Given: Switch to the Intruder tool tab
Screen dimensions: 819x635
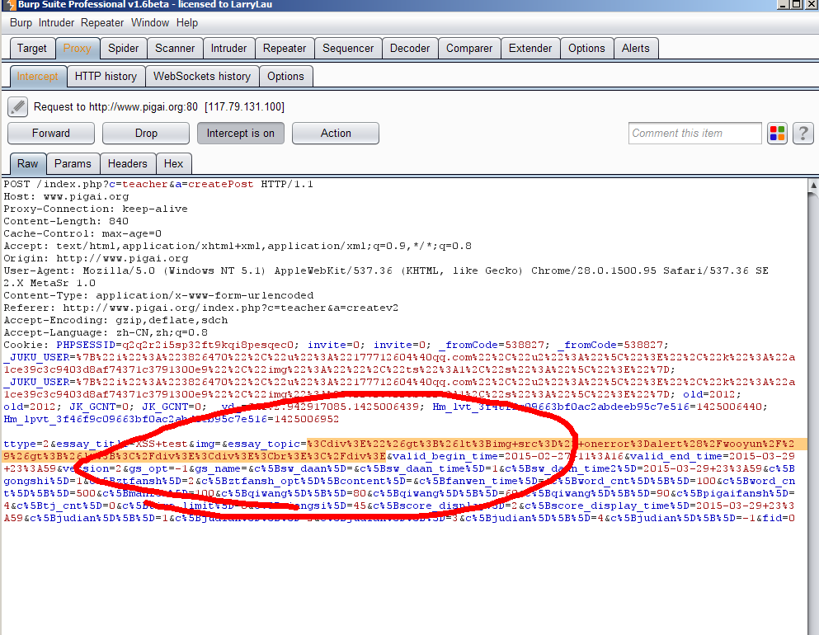Looking at the screenshot, I should tap(228, 48).
